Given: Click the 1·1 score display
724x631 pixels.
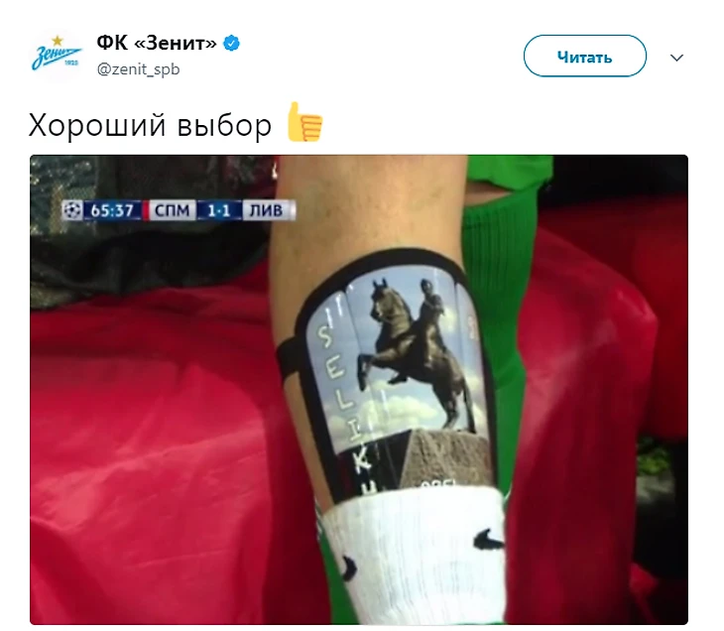Looking at the screenshot, I should point(219,210).
